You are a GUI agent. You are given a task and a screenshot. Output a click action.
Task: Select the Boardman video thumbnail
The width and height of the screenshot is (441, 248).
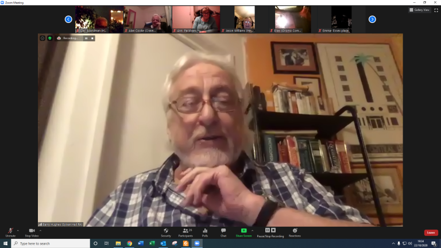[99, 19]
